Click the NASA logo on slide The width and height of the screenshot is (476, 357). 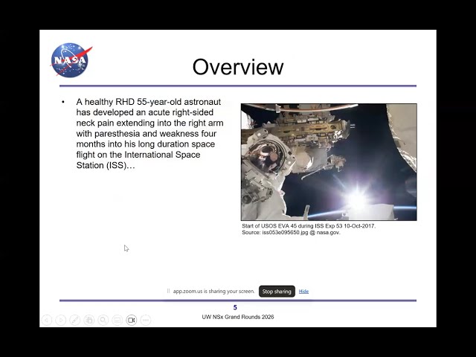(x=71, y=60)
